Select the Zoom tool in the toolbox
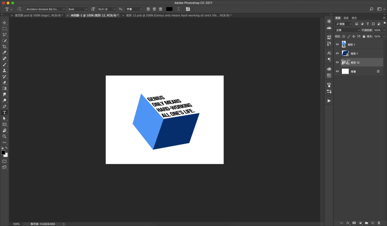 [x=4, y=136]
